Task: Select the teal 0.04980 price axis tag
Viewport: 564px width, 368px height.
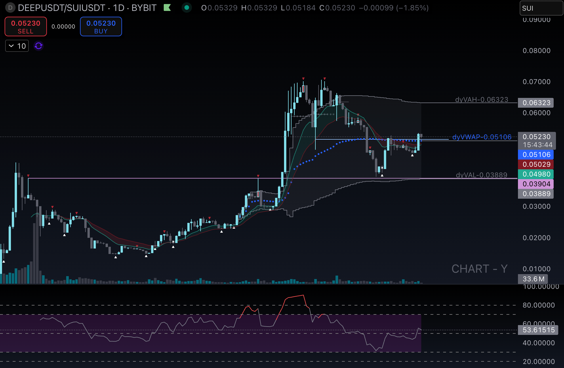Action: click(536, 174)
